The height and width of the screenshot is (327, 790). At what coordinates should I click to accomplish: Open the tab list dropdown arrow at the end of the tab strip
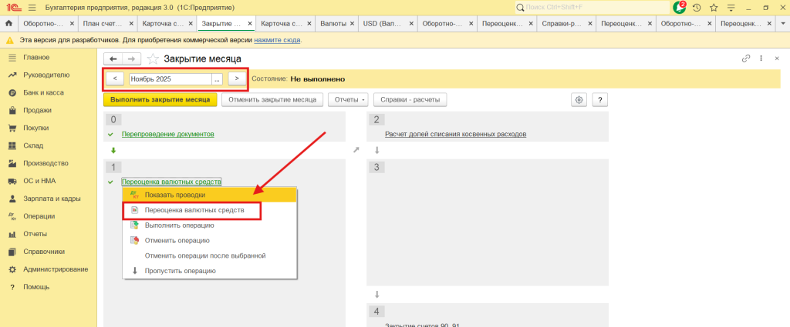(x=783, y=24)
